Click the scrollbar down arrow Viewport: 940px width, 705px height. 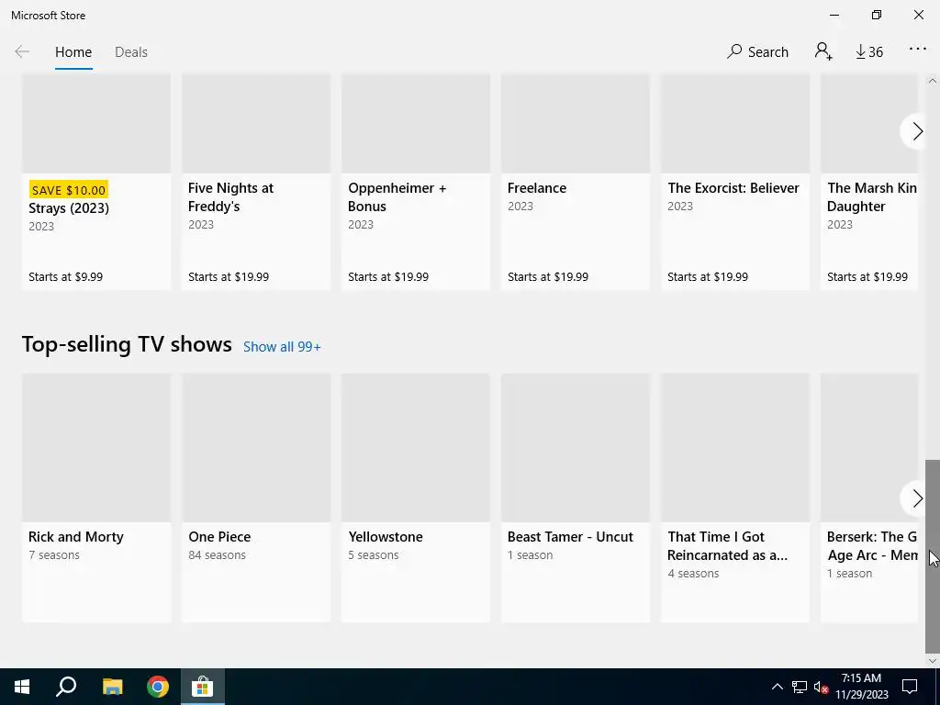(933, 661)
